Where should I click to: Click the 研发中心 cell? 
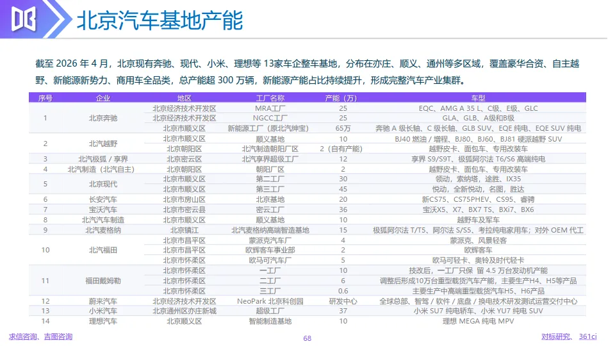(343, 301)
